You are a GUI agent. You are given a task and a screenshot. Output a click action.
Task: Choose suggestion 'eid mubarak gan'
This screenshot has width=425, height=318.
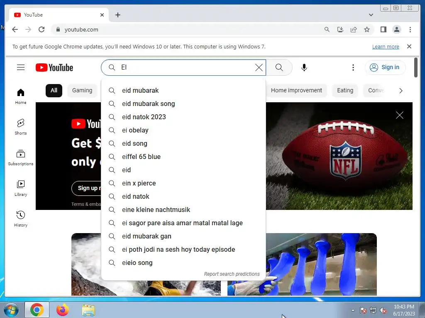click(x=183, y=236)
